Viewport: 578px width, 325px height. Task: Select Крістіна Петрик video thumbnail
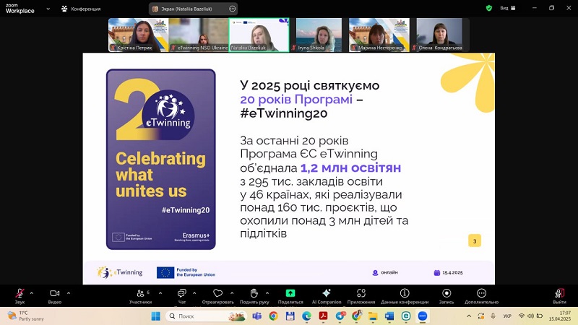coord(138,35)
